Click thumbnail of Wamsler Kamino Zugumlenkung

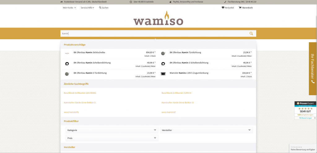pos(163,74)
